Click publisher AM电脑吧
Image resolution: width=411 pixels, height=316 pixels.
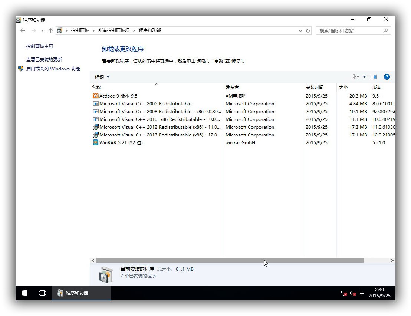pyautogui.click(x=236, y=96)
